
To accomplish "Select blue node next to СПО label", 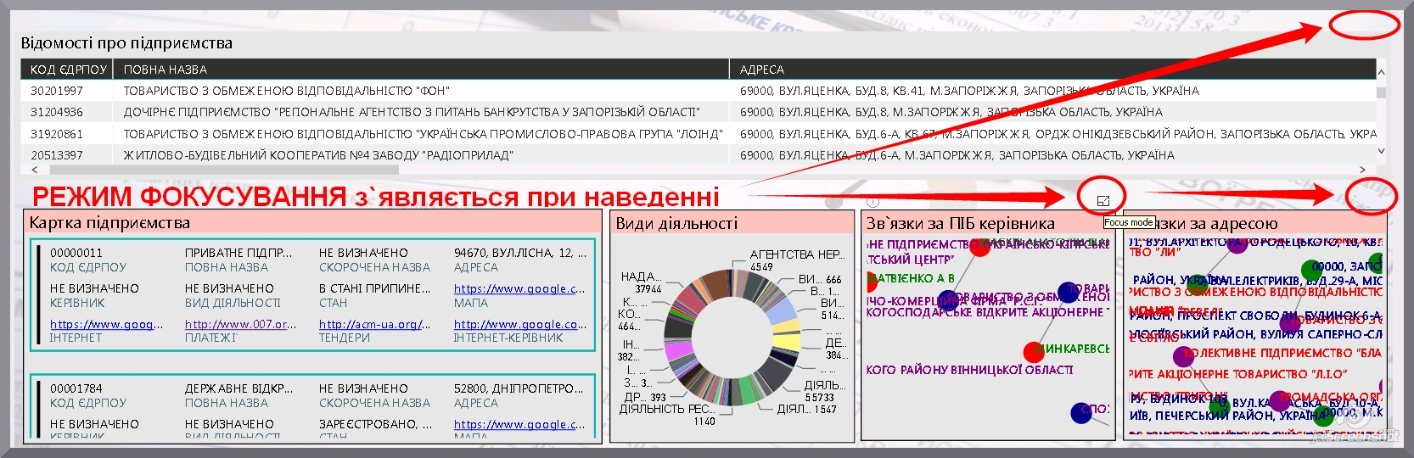I will (1081, 413).
